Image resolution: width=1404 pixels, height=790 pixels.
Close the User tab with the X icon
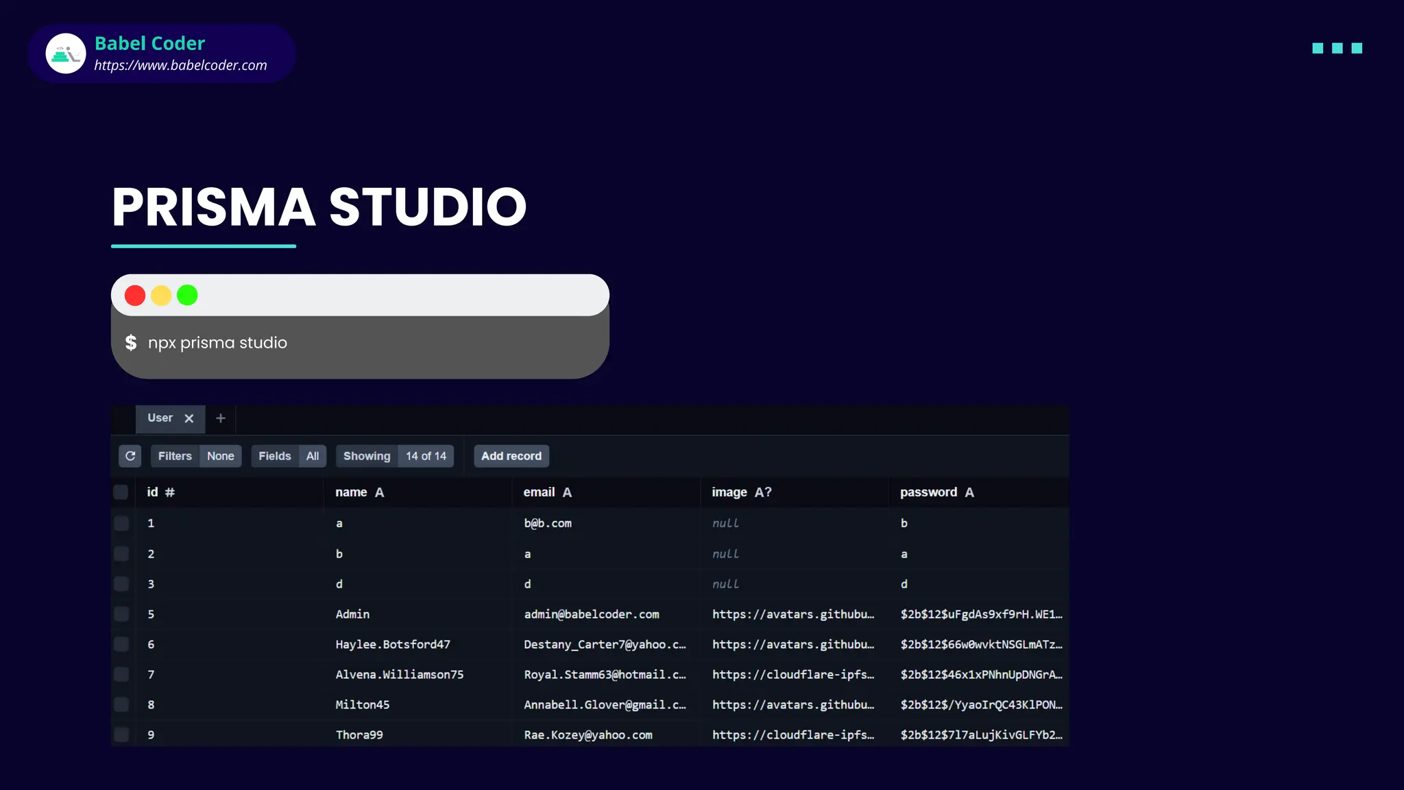(189, 418)
